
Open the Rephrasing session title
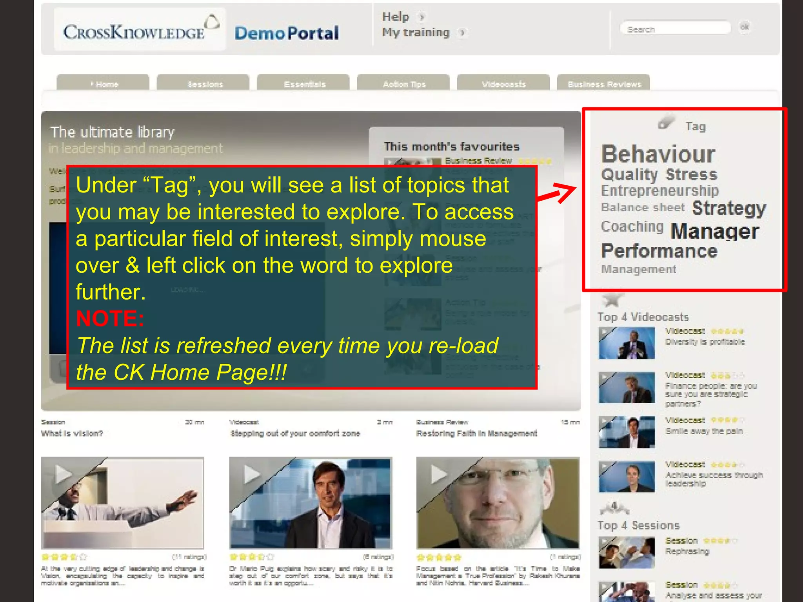687,551
